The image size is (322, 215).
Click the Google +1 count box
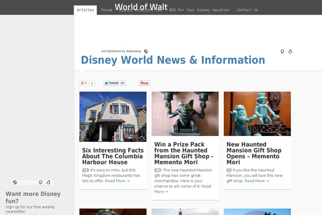(x=92, y=83)
